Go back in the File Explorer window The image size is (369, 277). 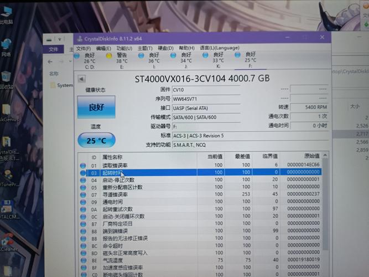tap(50, 61)
